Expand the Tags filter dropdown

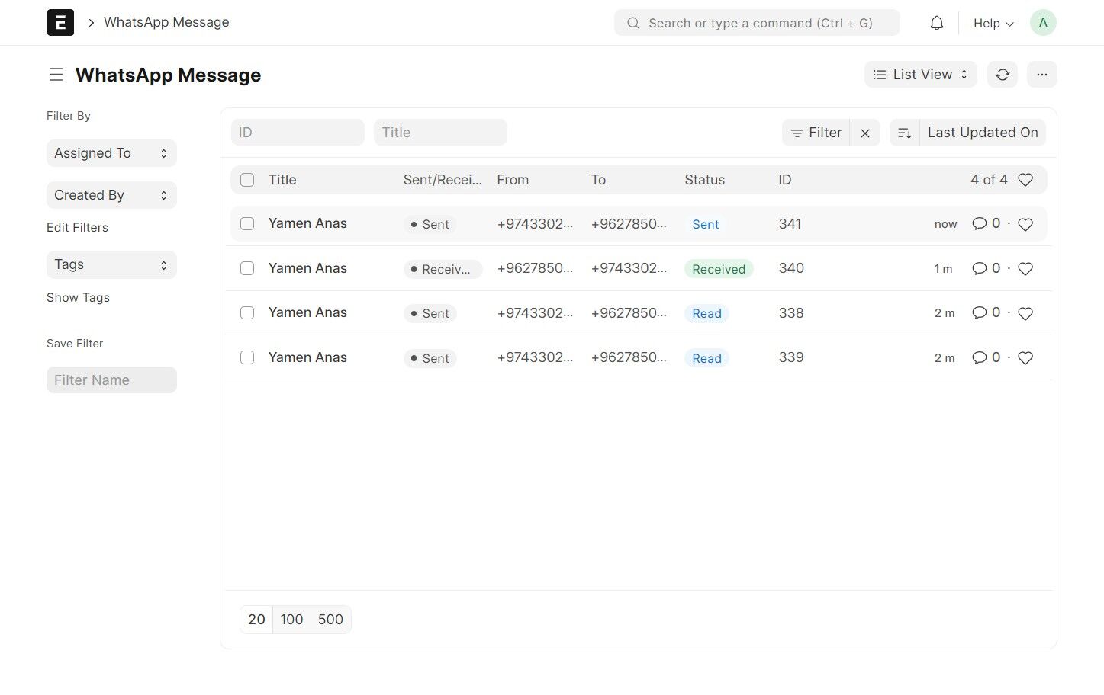coord(111,264)
